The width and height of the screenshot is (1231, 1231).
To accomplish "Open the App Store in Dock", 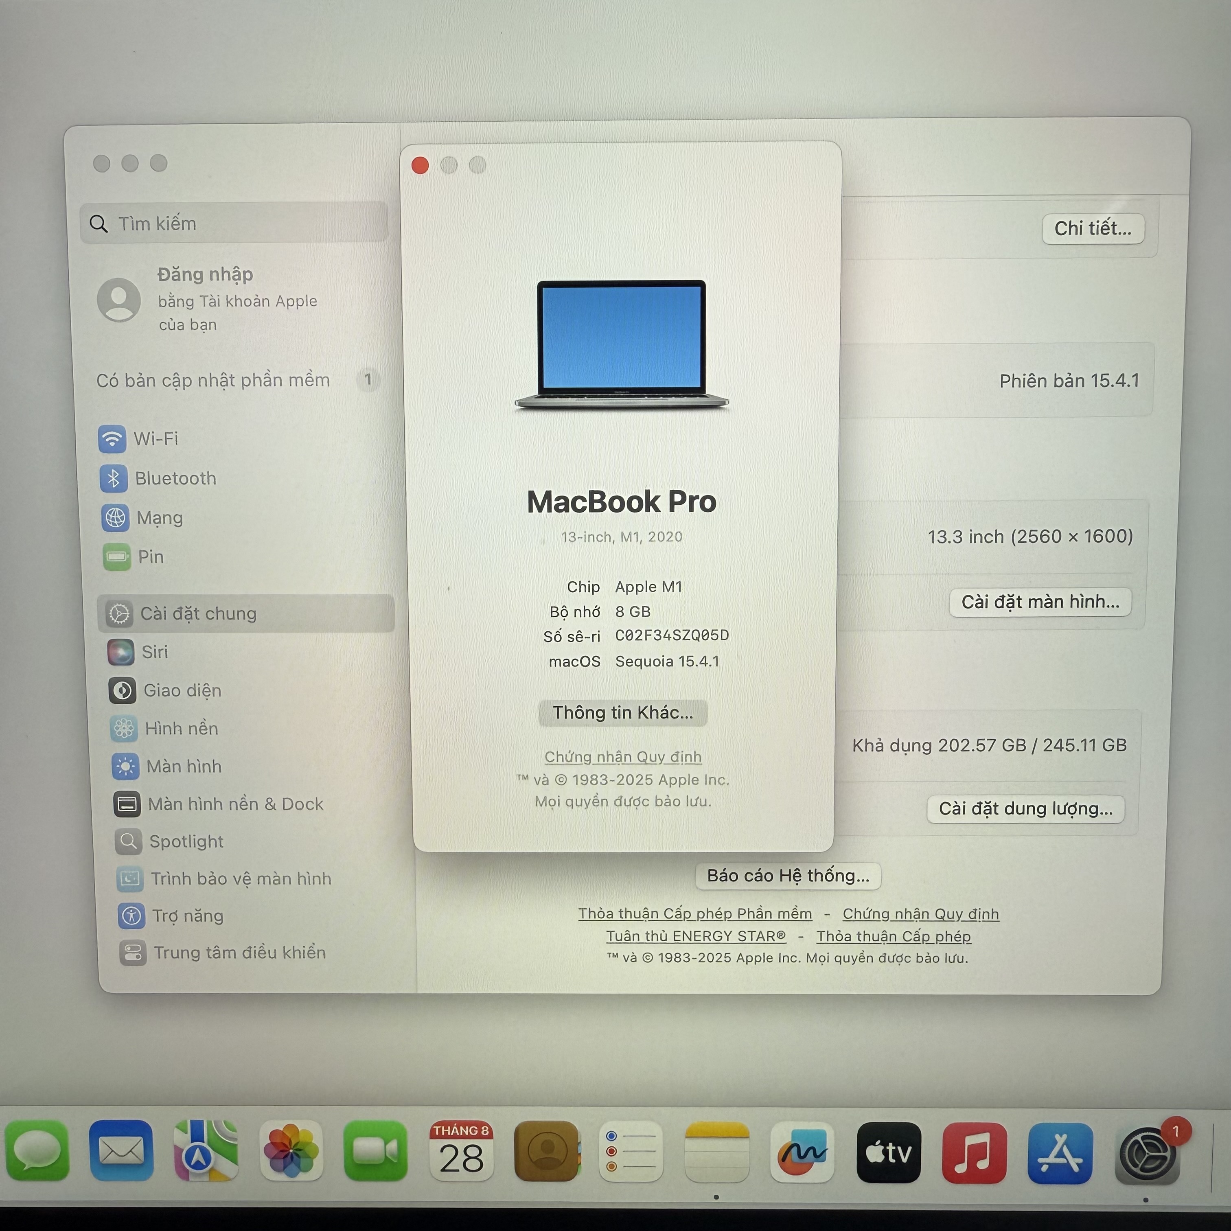I will point(1060,1154).
